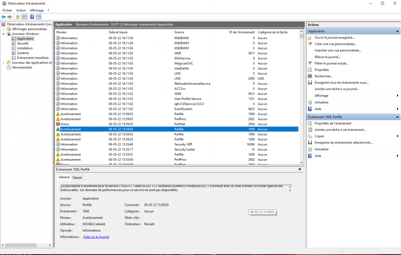Select the Système log in the tree
Screen dimensions: 401x255
(x=23, y=53)
